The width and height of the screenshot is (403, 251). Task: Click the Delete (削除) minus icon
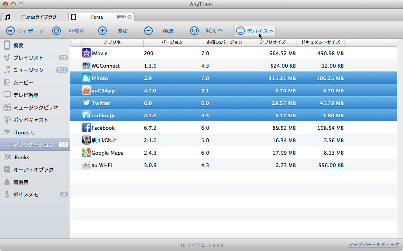click(x=148, y=31)
